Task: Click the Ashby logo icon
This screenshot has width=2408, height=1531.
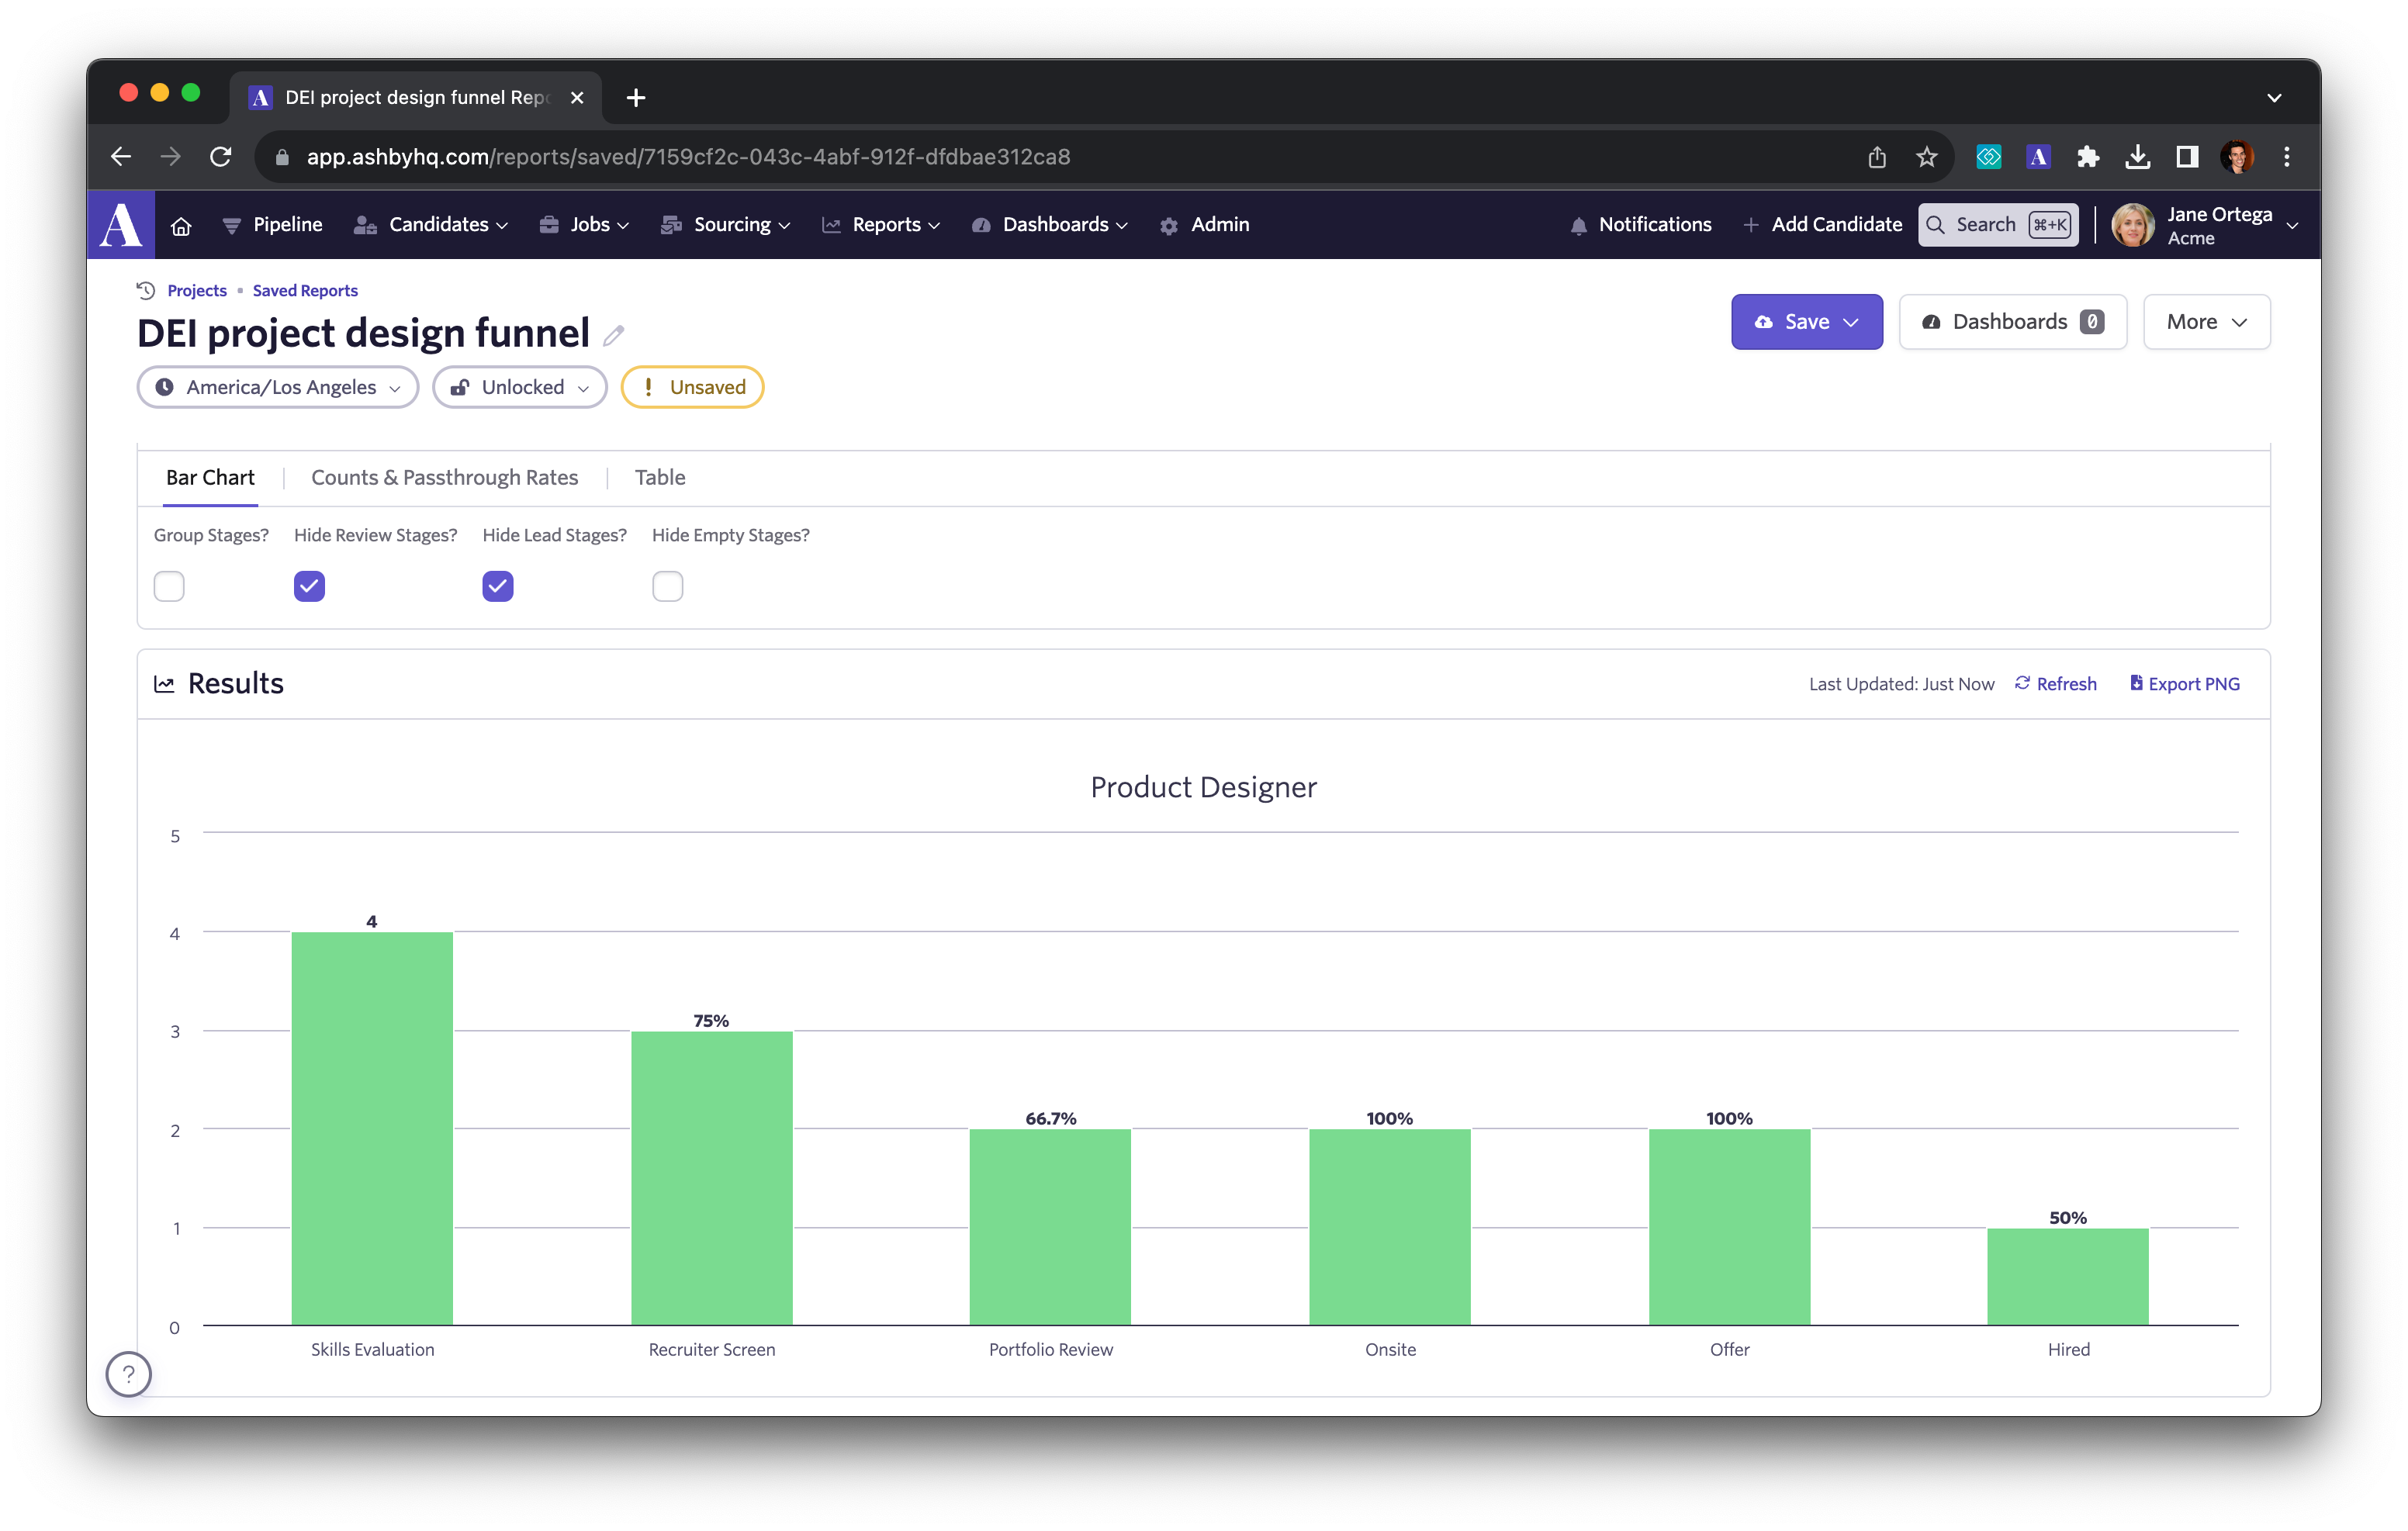Action: pyautogui.click(x=121, y=225)
